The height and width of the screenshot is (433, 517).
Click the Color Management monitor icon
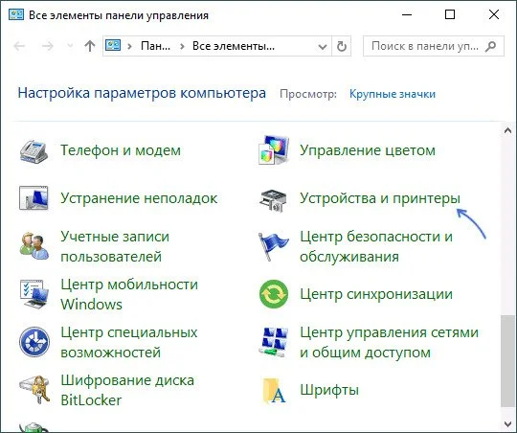pyautogui.click(x=274, y=150)
